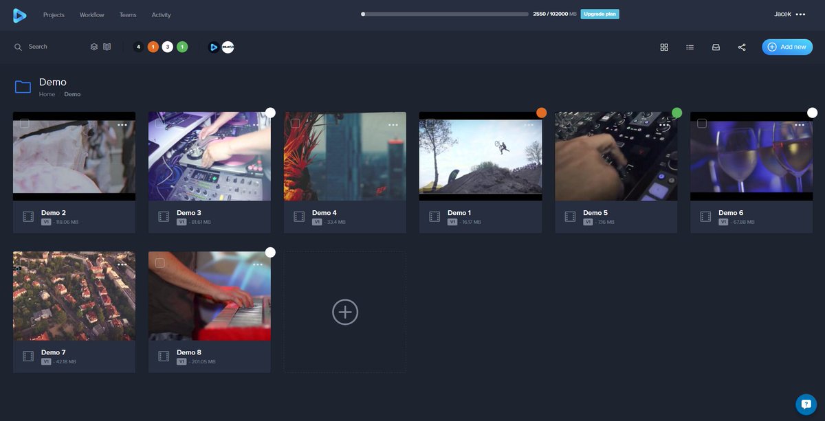Click the film strip icon beside Demo 5
825x421 pixels.
pyautogui.click(x=570, y=216)
